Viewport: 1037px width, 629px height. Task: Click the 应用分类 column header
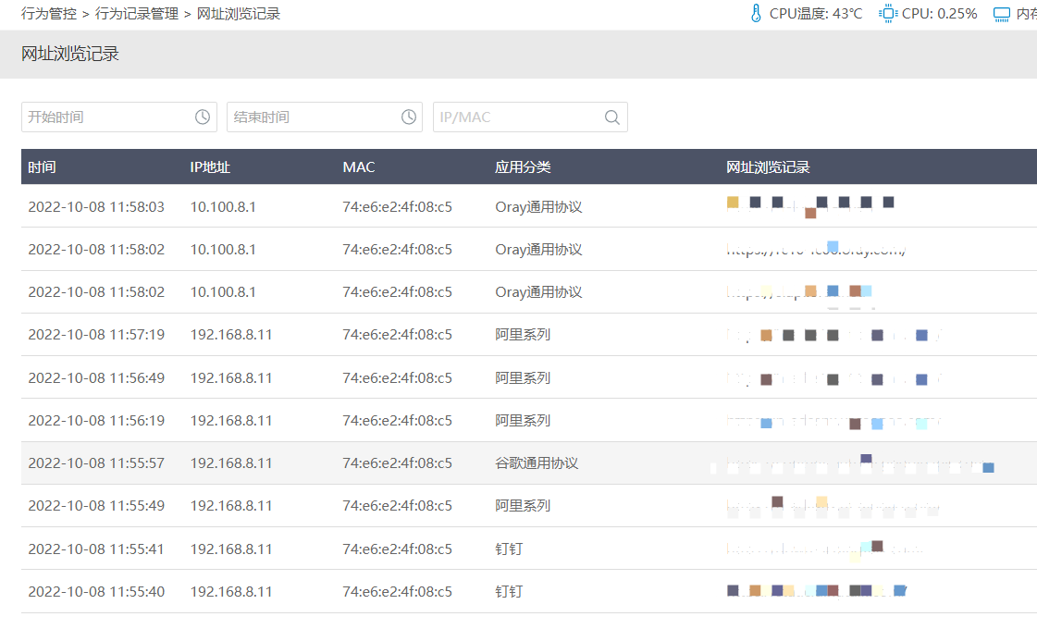tap(523, 167)
